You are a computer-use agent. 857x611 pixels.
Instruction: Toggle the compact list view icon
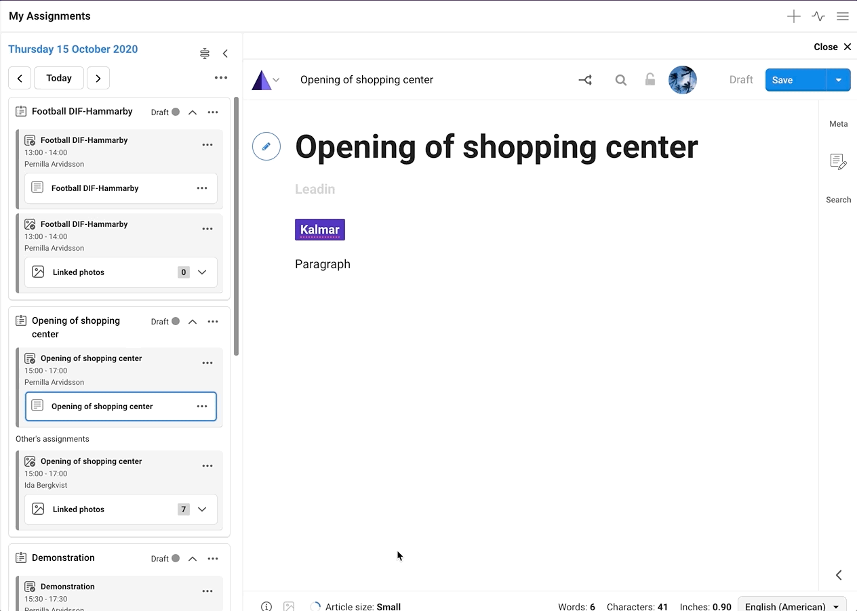(205, 54)
